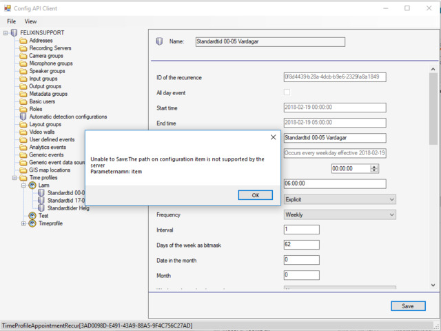Open the Explicit dropdown list
The image size is (441, 331).
[340, 199]
